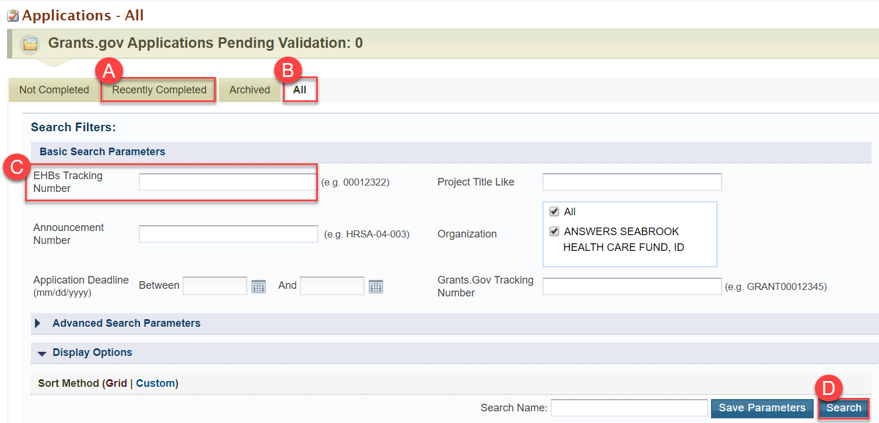
Task: Click the Search button
Action: point(843,408)
